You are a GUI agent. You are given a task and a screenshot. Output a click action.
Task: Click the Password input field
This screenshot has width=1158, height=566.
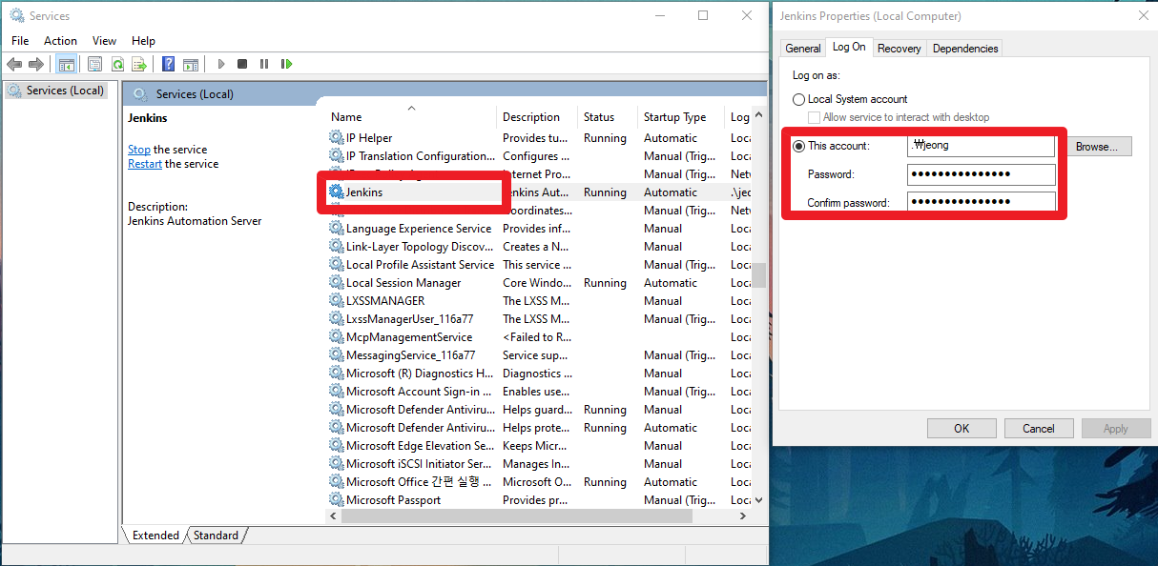tap(982, 174)
